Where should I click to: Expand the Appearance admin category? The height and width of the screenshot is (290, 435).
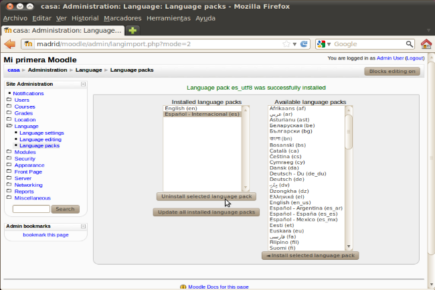[x=29, y=165]
